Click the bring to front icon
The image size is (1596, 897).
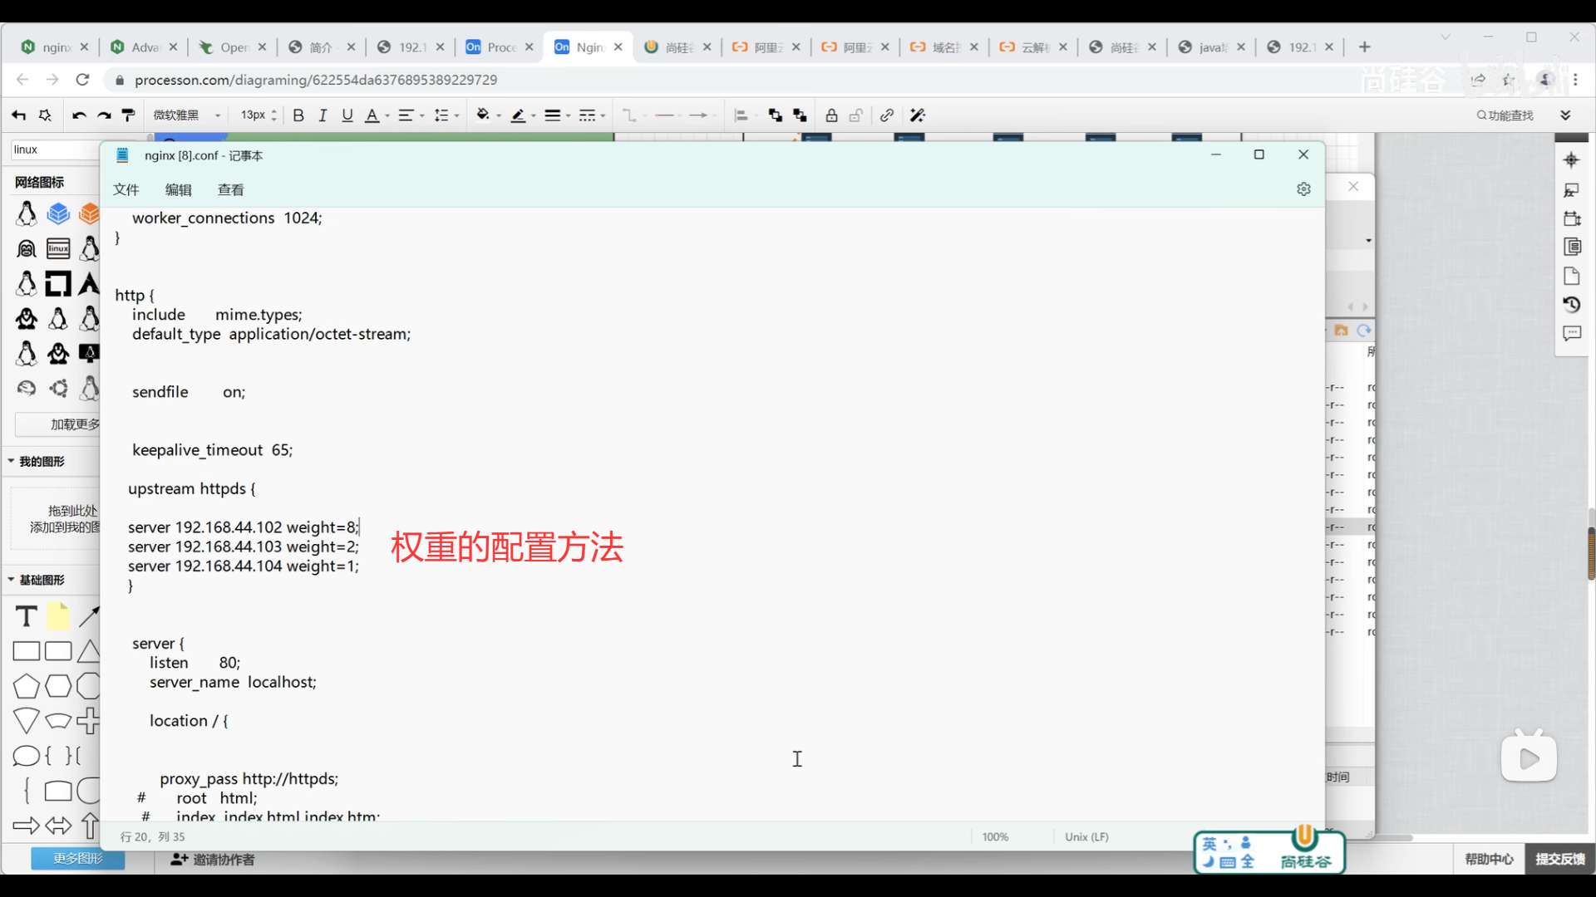click(775, 115)
